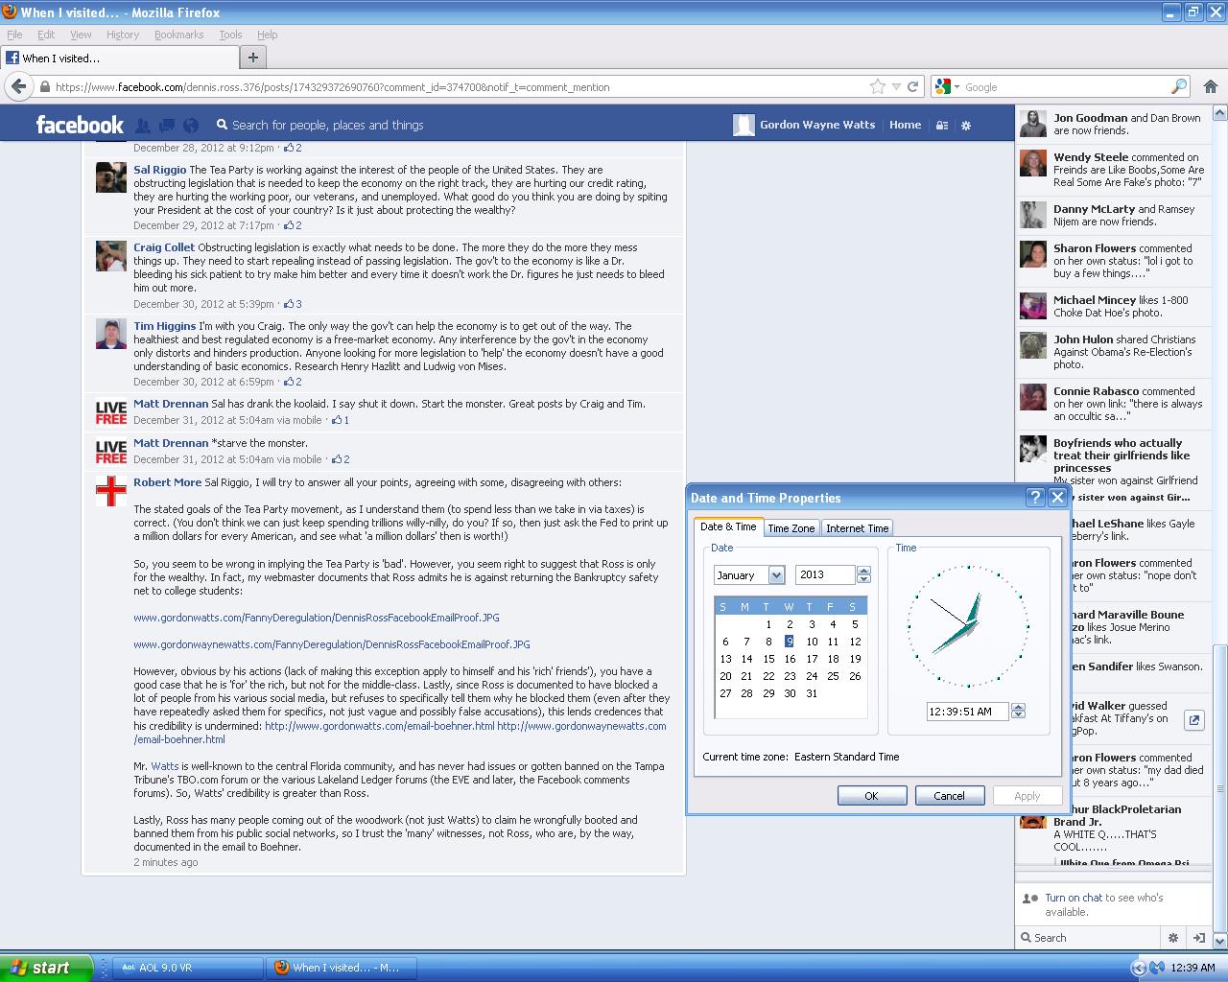This screenshot has height=982, width=1228.
Task: Select day 15 in the calendar
Action: click(x=768, y=659)
